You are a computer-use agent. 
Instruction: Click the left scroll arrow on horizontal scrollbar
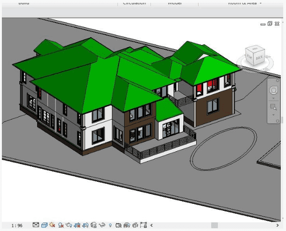point(151,225)
